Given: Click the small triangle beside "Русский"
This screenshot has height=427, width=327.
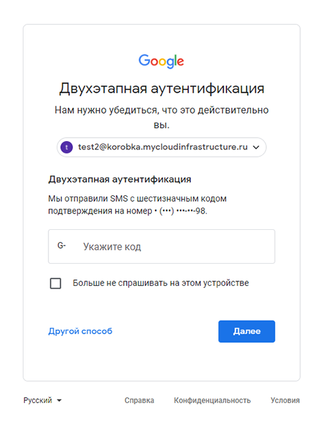Looking at the screenshot, I should (59, 401).
